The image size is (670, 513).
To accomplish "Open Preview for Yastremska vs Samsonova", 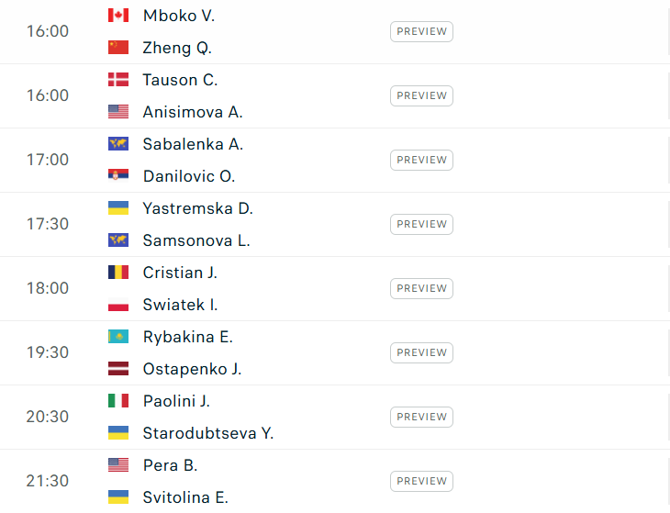I will click(x=421, y=224).
